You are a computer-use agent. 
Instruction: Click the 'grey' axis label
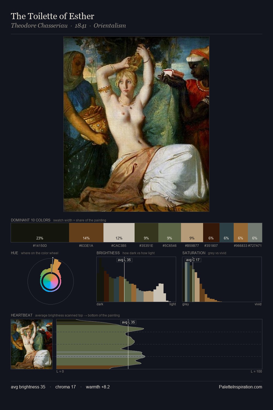(186, 304)
